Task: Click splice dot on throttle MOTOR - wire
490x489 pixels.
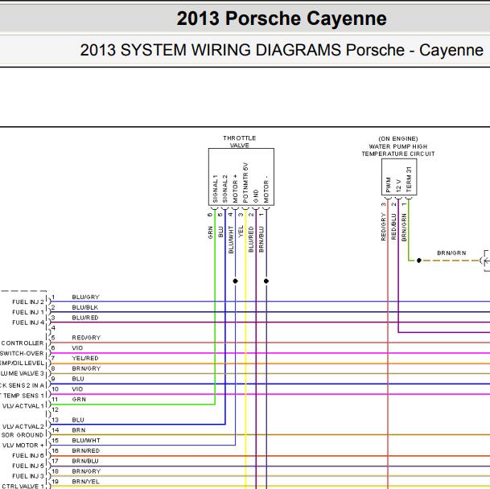Action: pos(266,281)
